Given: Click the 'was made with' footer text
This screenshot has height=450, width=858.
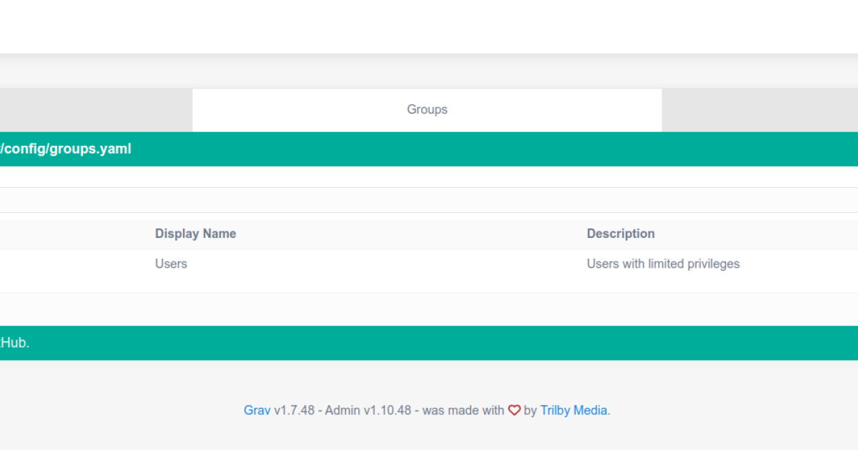Looking at the screenshot, I should [x=463, y=411].
